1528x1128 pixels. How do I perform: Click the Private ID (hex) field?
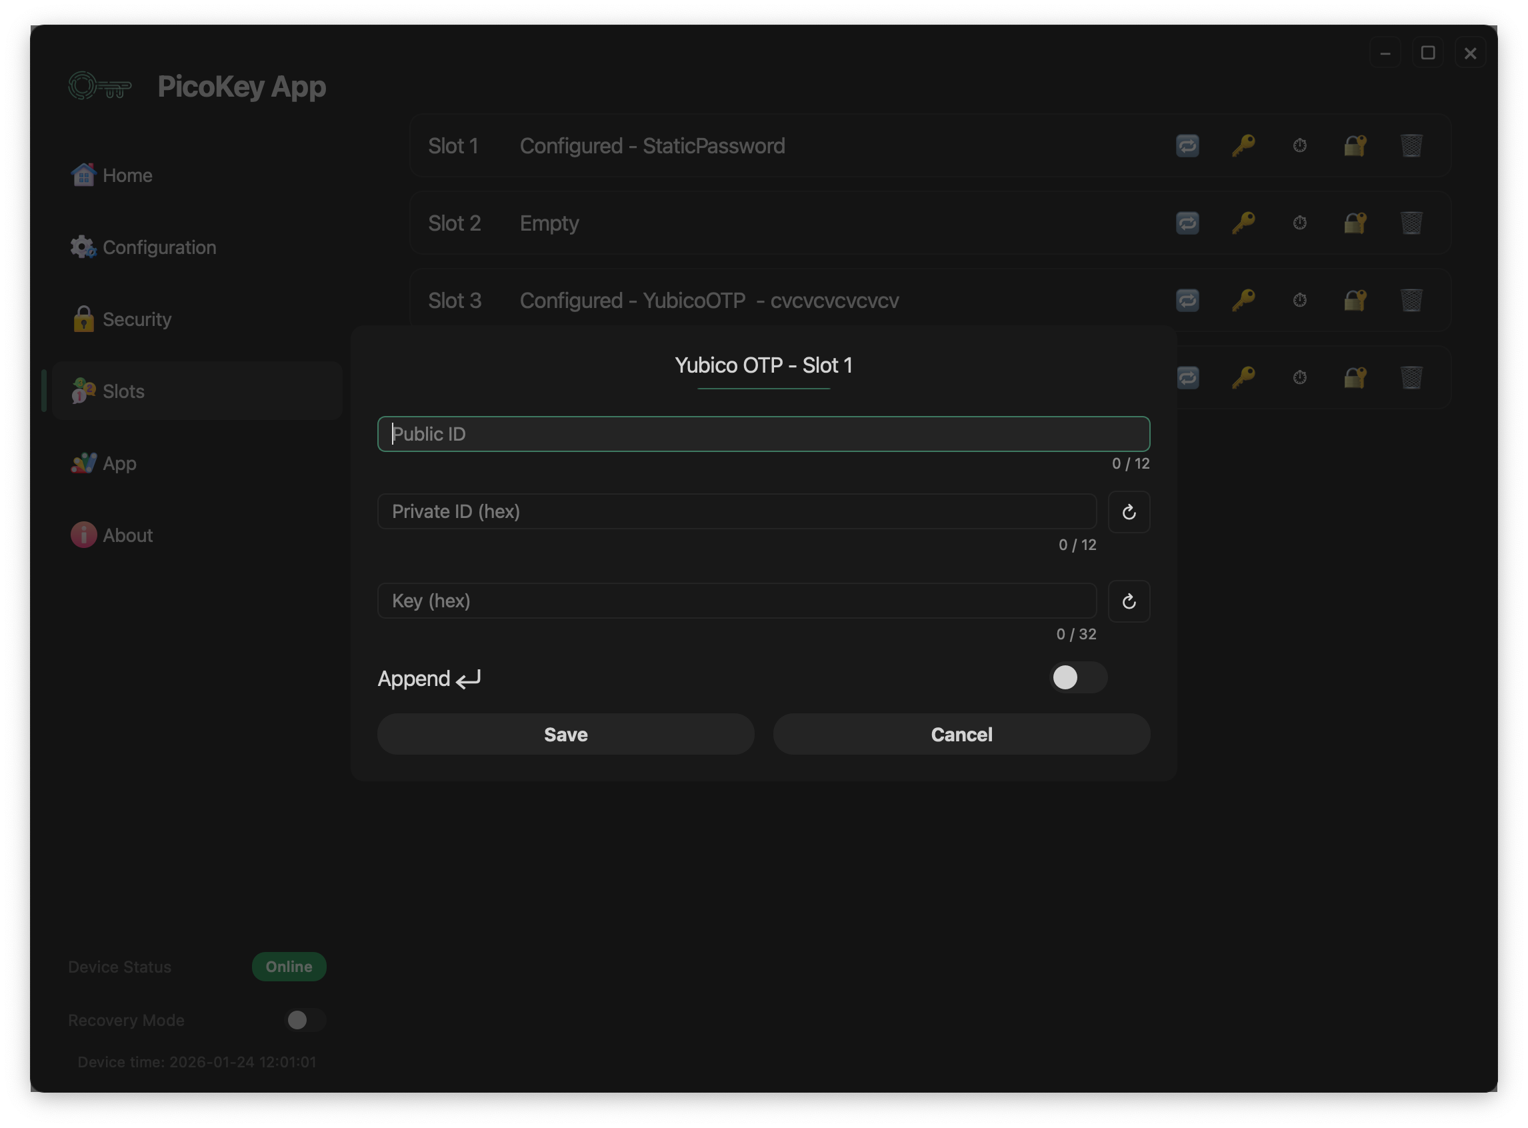(x=737, y=511)
